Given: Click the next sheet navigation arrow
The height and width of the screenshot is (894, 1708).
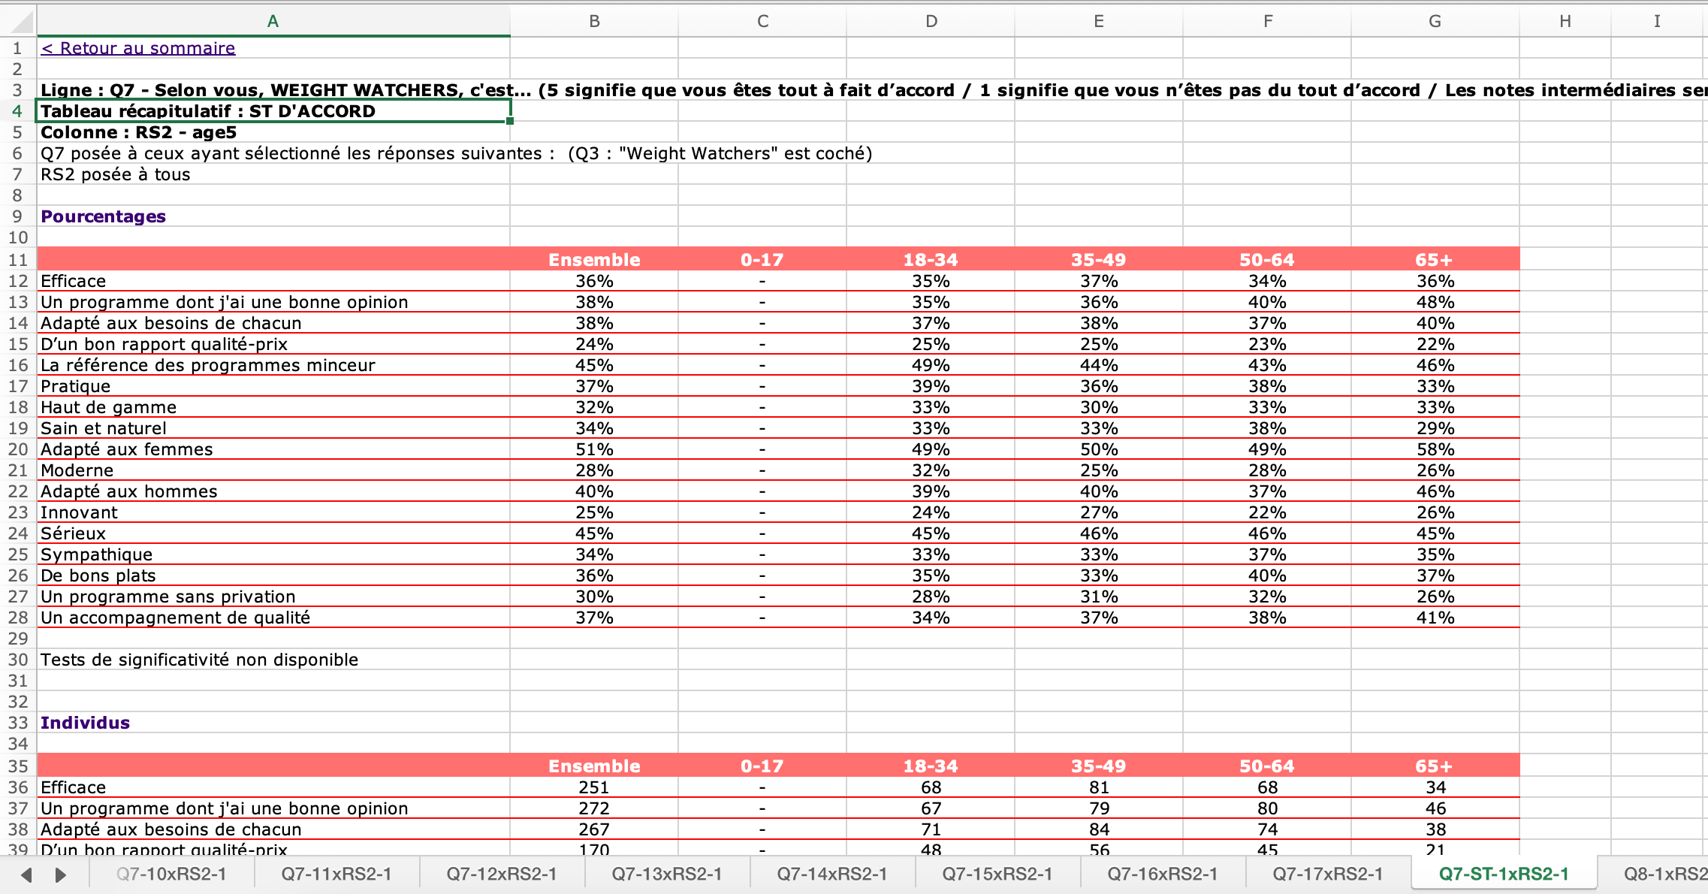Looking at the screenshot, I should (x=61, y=874).
